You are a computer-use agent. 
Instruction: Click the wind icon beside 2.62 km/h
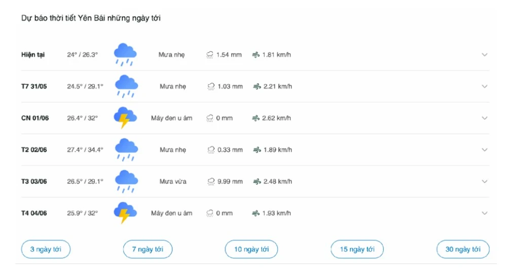pos(256,118)
